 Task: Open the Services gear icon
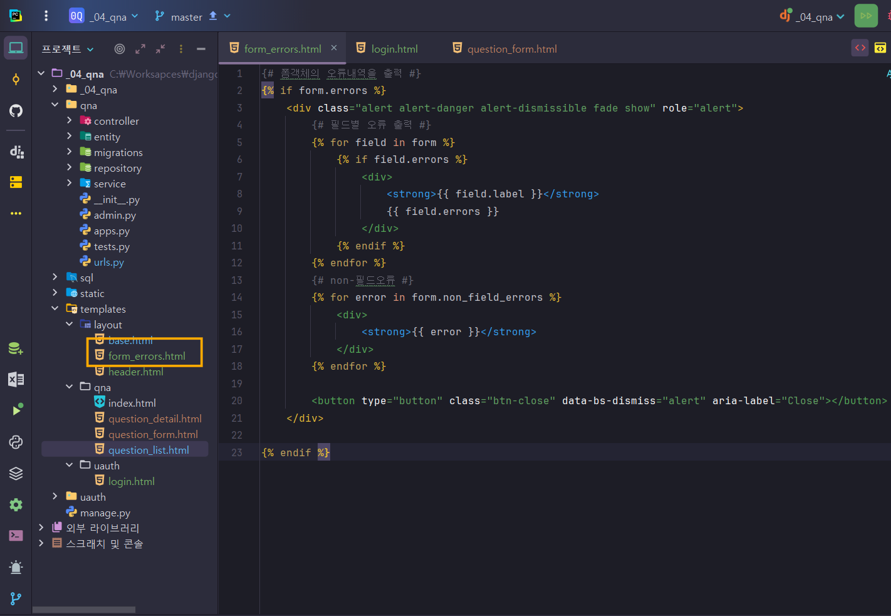pyautogui.click(x=16, y=504)
